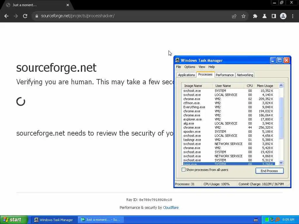Sort by User Name column header
The image size is (299, 224).
(x=228, y=86)
